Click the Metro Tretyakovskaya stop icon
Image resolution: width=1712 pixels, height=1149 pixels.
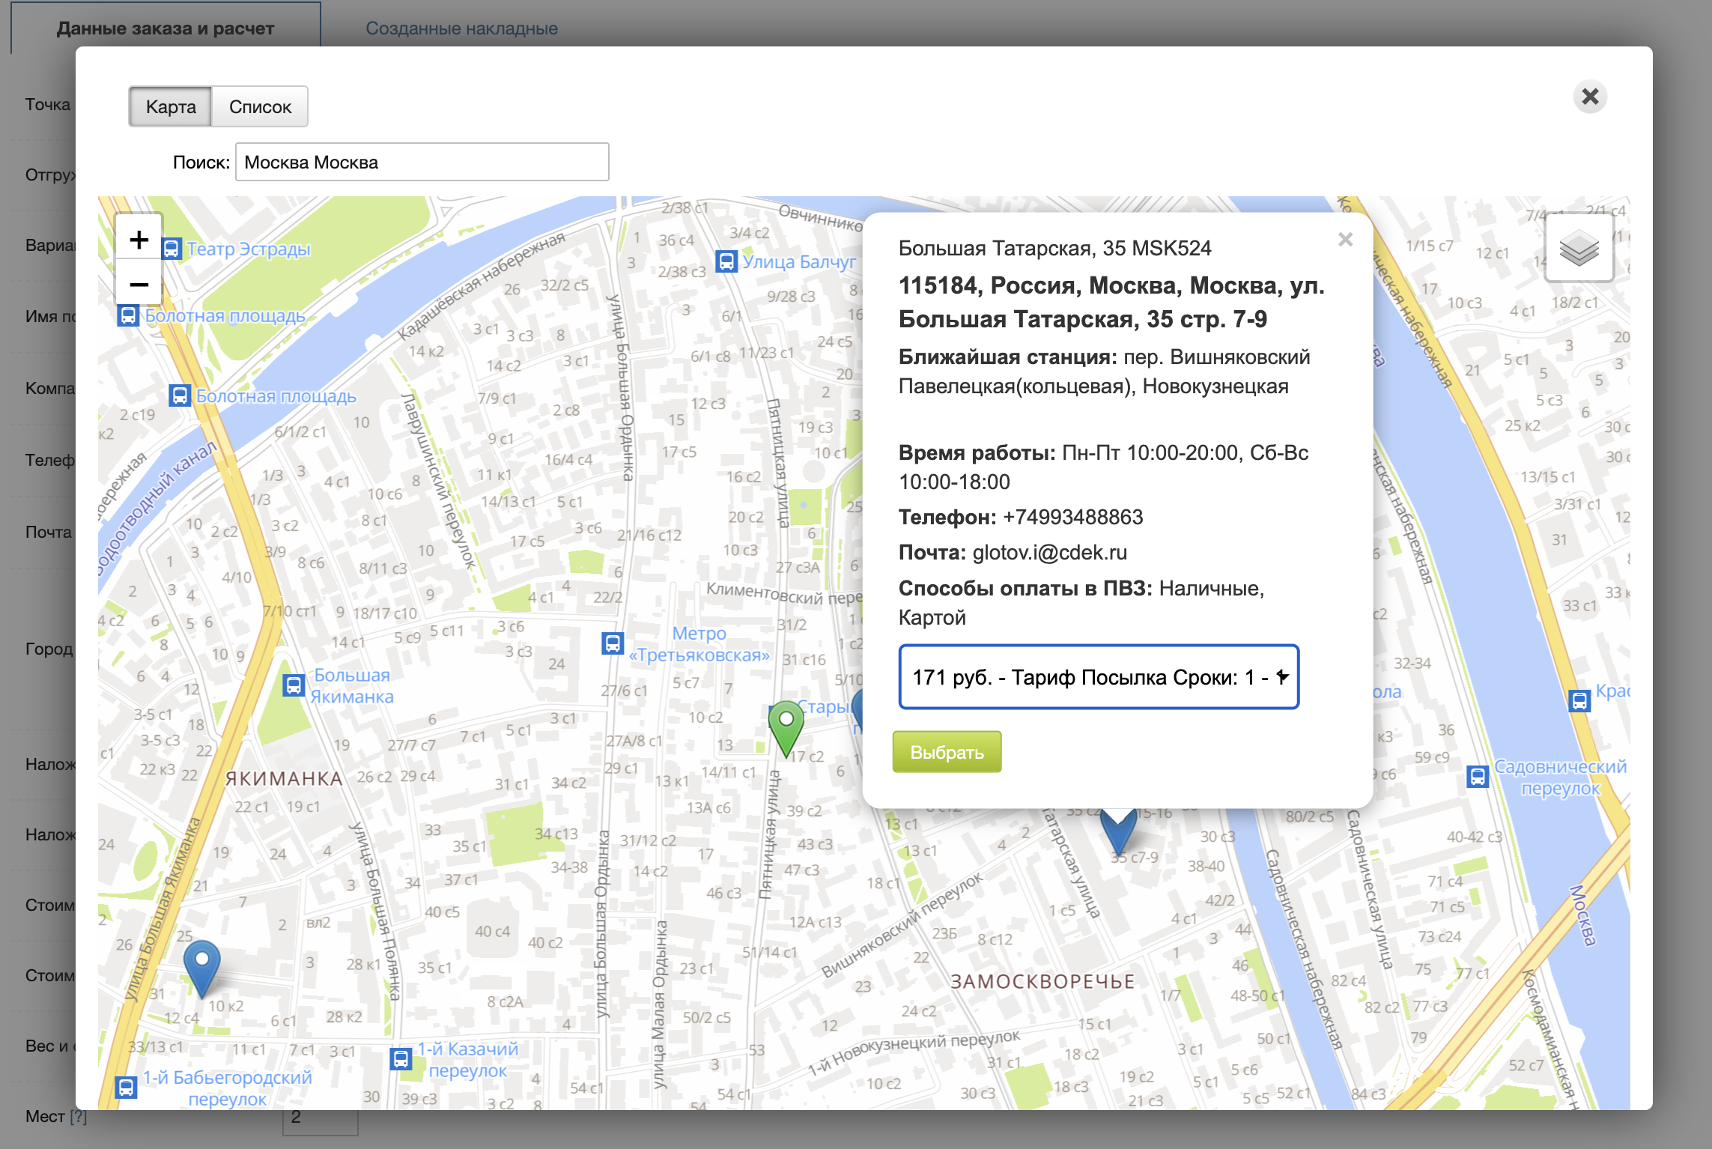(x=613, y=643)
